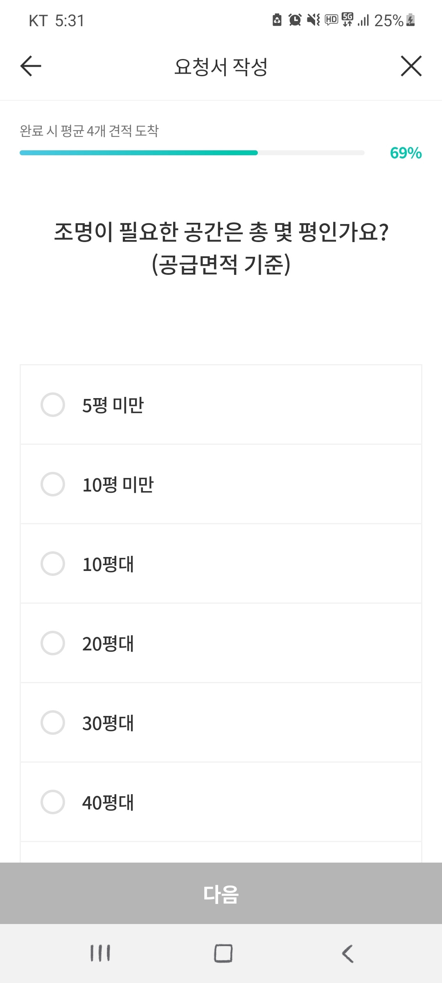The width and height of the screenshot is (442, 983).
Task: Tap the alarm icon in status bar
Action: (295, 20)
